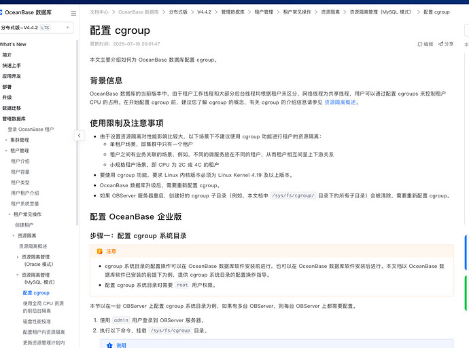Click 资源隔离管理 (MySQL 模式) breadcrumb

pos(381,12)
